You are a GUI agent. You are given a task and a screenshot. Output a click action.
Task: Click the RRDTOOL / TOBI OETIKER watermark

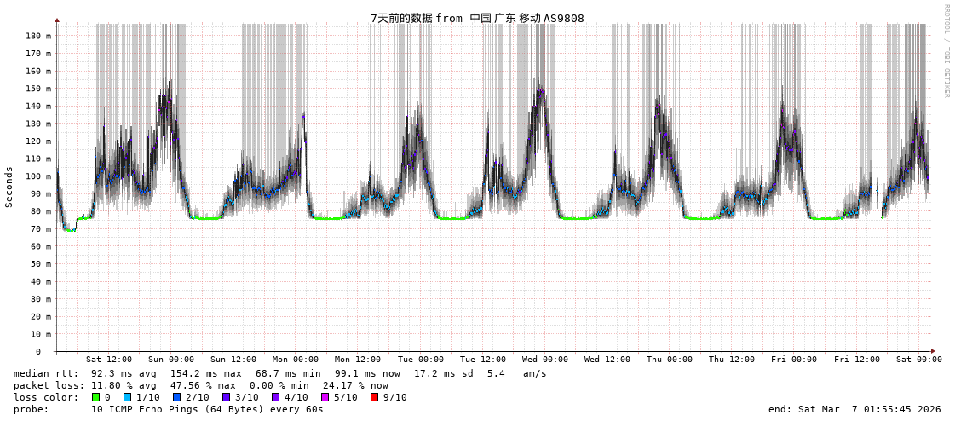coord(946,51)
